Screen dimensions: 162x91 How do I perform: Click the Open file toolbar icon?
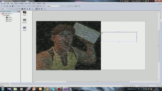5,6
